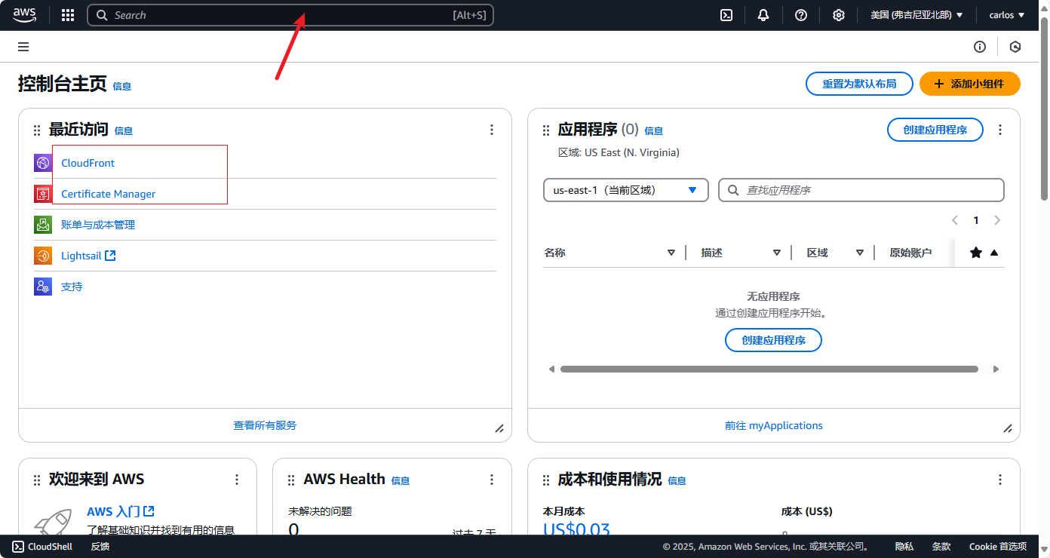Click 添加小组件 button
The height and width of the screenshot is (558, 1050).
tap(970, 84)
